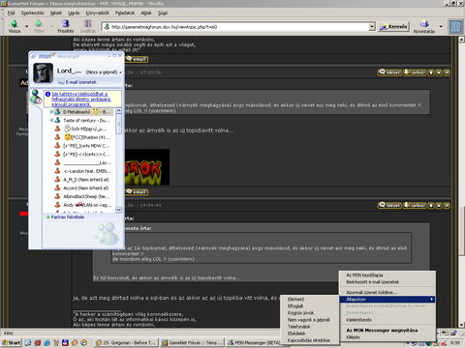Screen dimensions: 465x348
Task: Click contact icon beside AlbinoBlackSheep
Action: click(x=57, y=196)
